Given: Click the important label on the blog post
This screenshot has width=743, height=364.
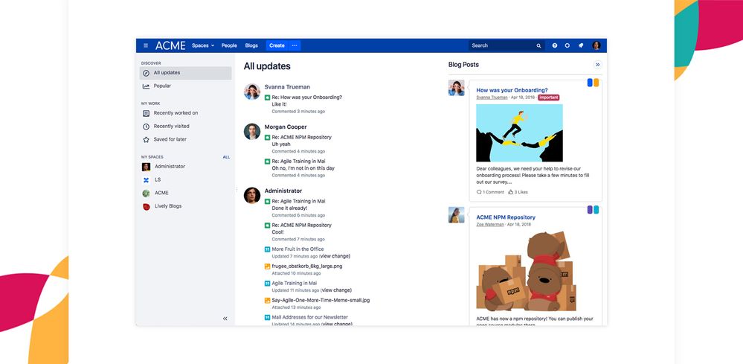Looking at the screenshot, I should [x=548, y=98].
